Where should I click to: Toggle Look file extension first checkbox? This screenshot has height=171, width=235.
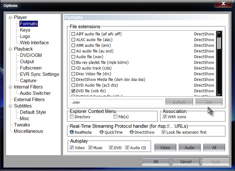click(163, 132)
